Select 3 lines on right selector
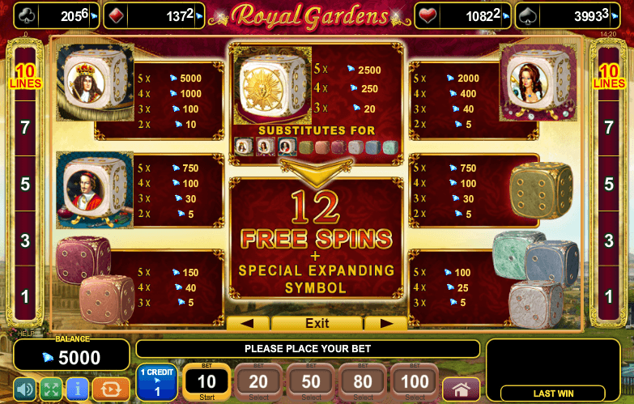634x404 pixels. [609, 240]
